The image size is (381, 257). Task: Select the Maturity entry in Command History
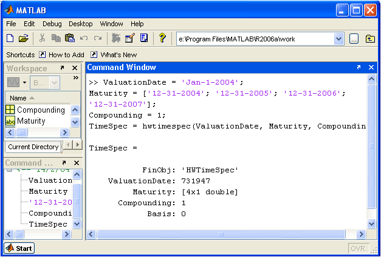tap(48, 191)
